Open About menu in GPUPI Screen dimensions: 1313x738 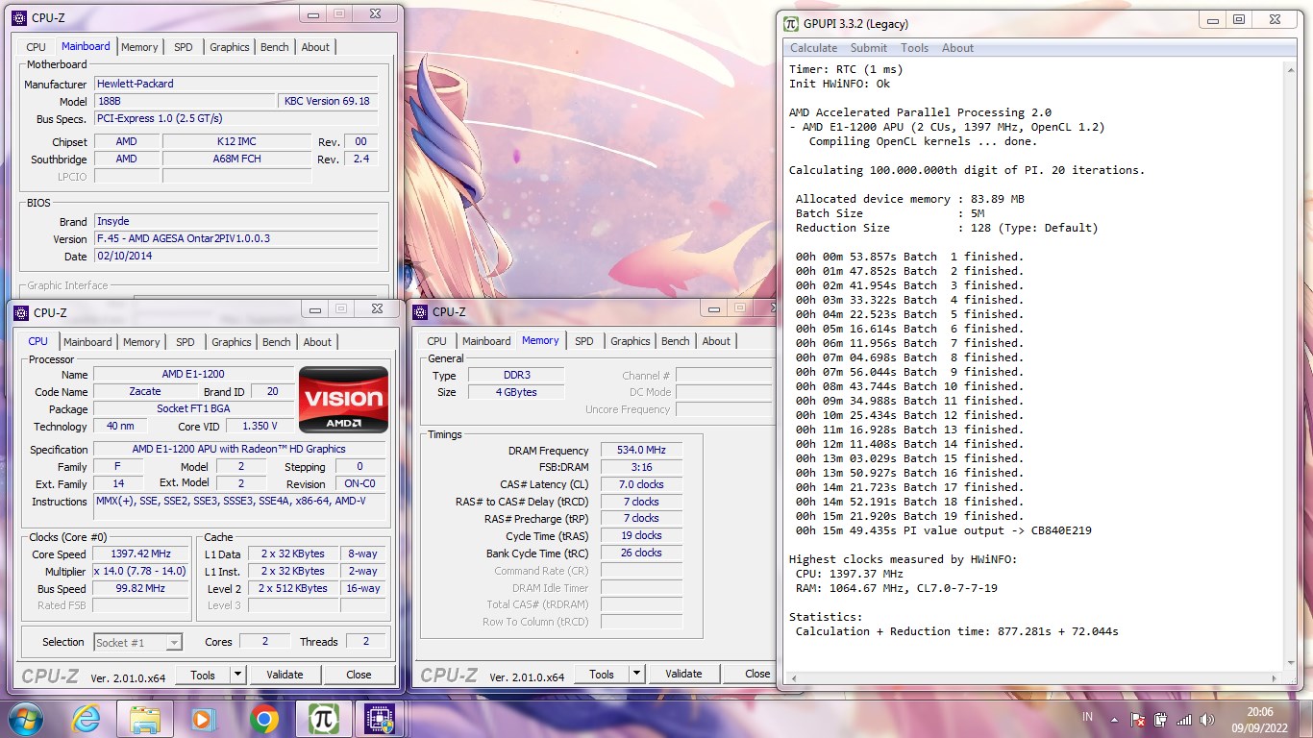click(957, 48)
